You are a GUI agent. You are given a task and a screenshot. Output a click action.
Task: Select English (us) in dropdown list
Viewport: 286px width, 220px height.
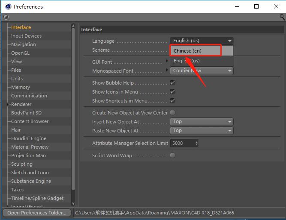coord(202,61)
